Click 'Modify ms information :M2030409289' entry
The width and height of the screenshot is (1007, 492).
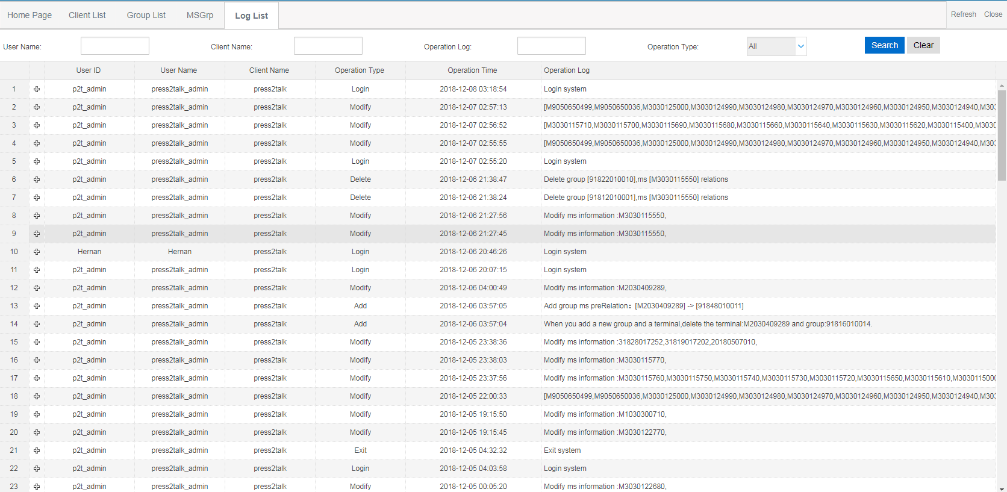point(605,288)
